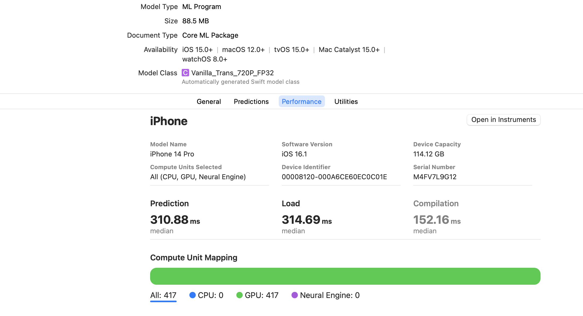Image resolution: width=583 pixels, height=316 pixels.
Task: Switch to the General tab
Action: click(208, 102)
